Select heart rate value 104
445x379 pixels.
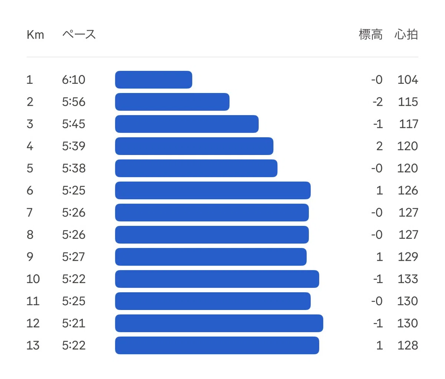[408, 80]
